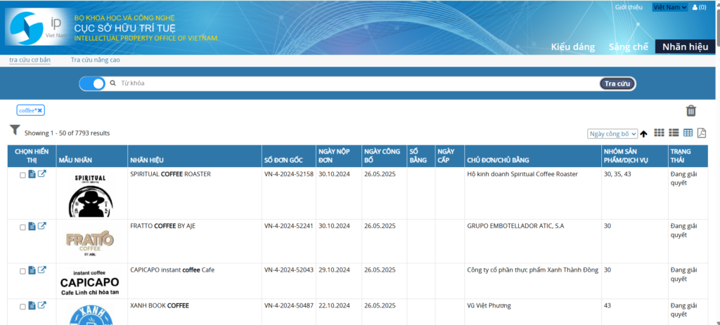The width and height of the screenshot is (720, 325).
Task: Tick checkbox for XANH BOOK COFFEE
Action: tap(22, 307)
